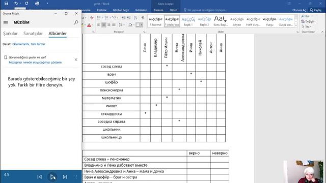This screenshot has height=183, width=326.
Task: Skip to previous track in Groove
Action: tap(40, 177)
